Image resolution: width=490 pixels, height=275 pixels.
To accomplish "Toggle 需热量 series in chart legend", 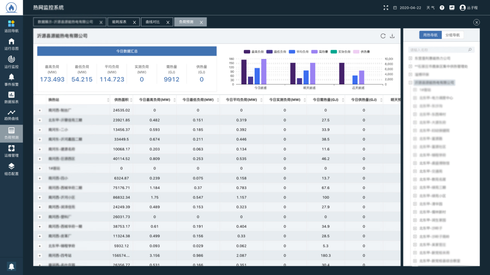I will (320, 52).
